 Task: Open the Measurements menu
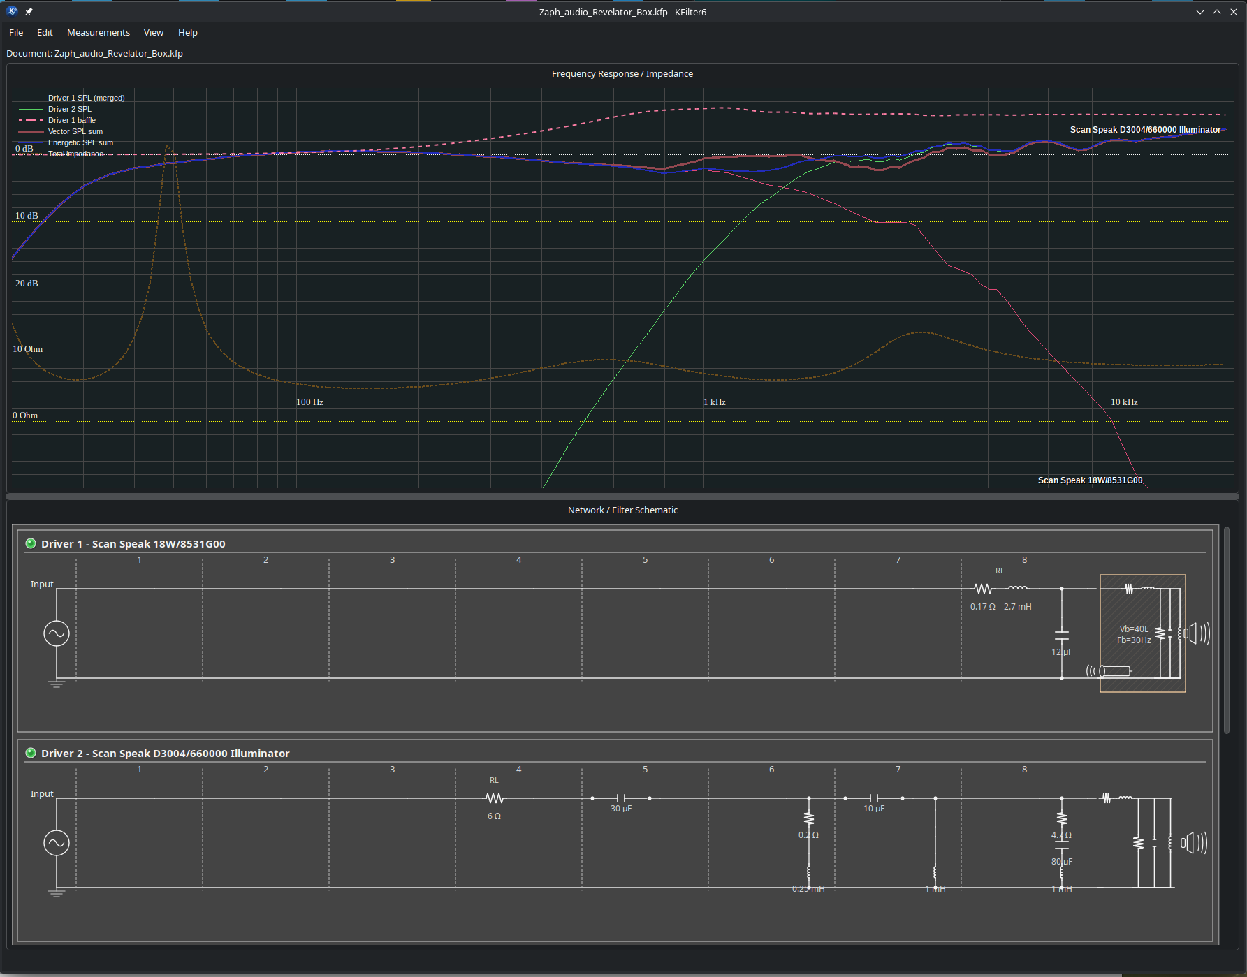[x=99, y=32]
